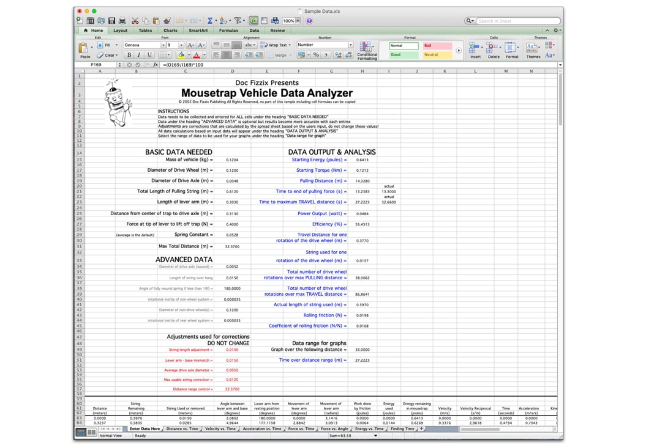The image size is (646, 448).
Task: Open the Media Browser icon
Action: pyautogui.click(x=275, y=21)
